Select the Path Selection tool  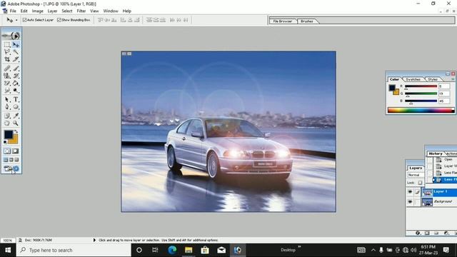pyautogui.click(x=7, y=100)
